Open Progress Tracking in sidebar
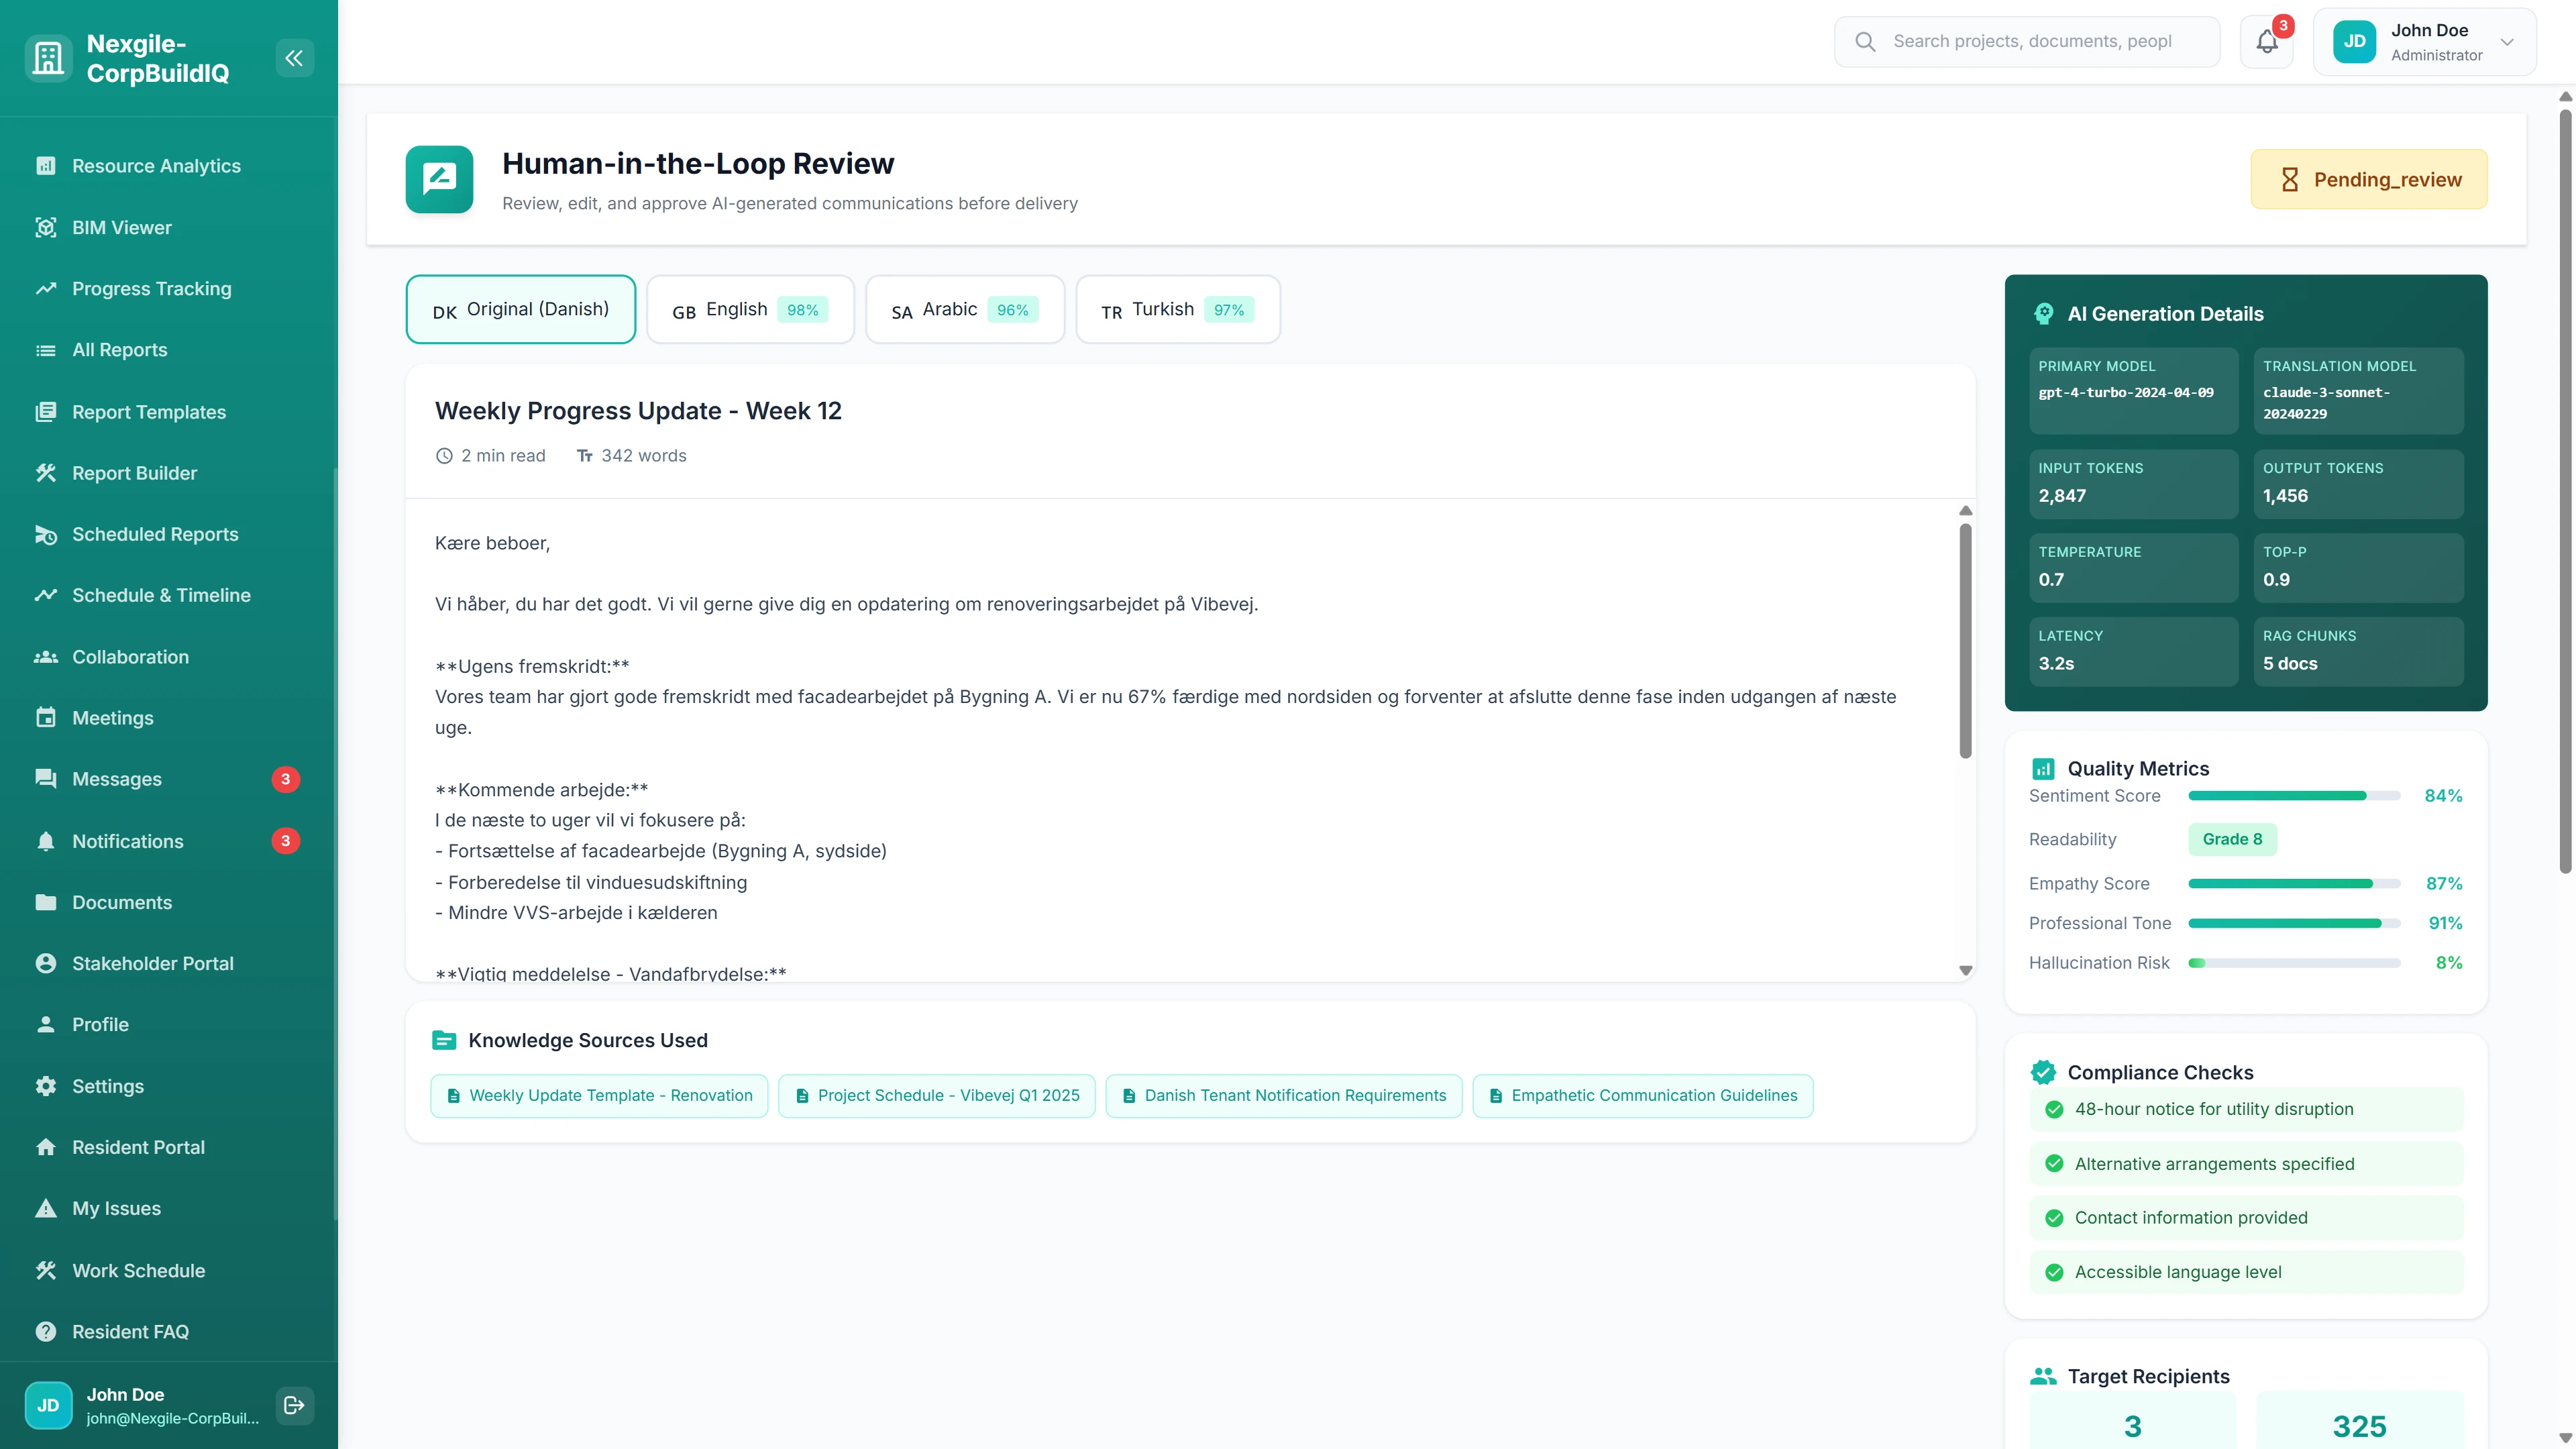 [151, 288]
